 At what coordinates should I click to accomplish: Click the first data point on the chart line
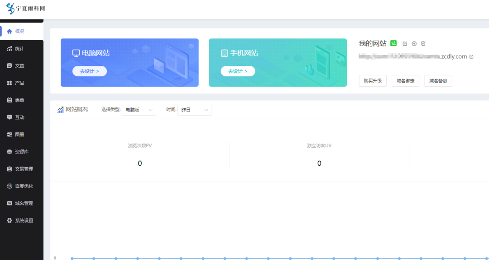click(72, 258)
